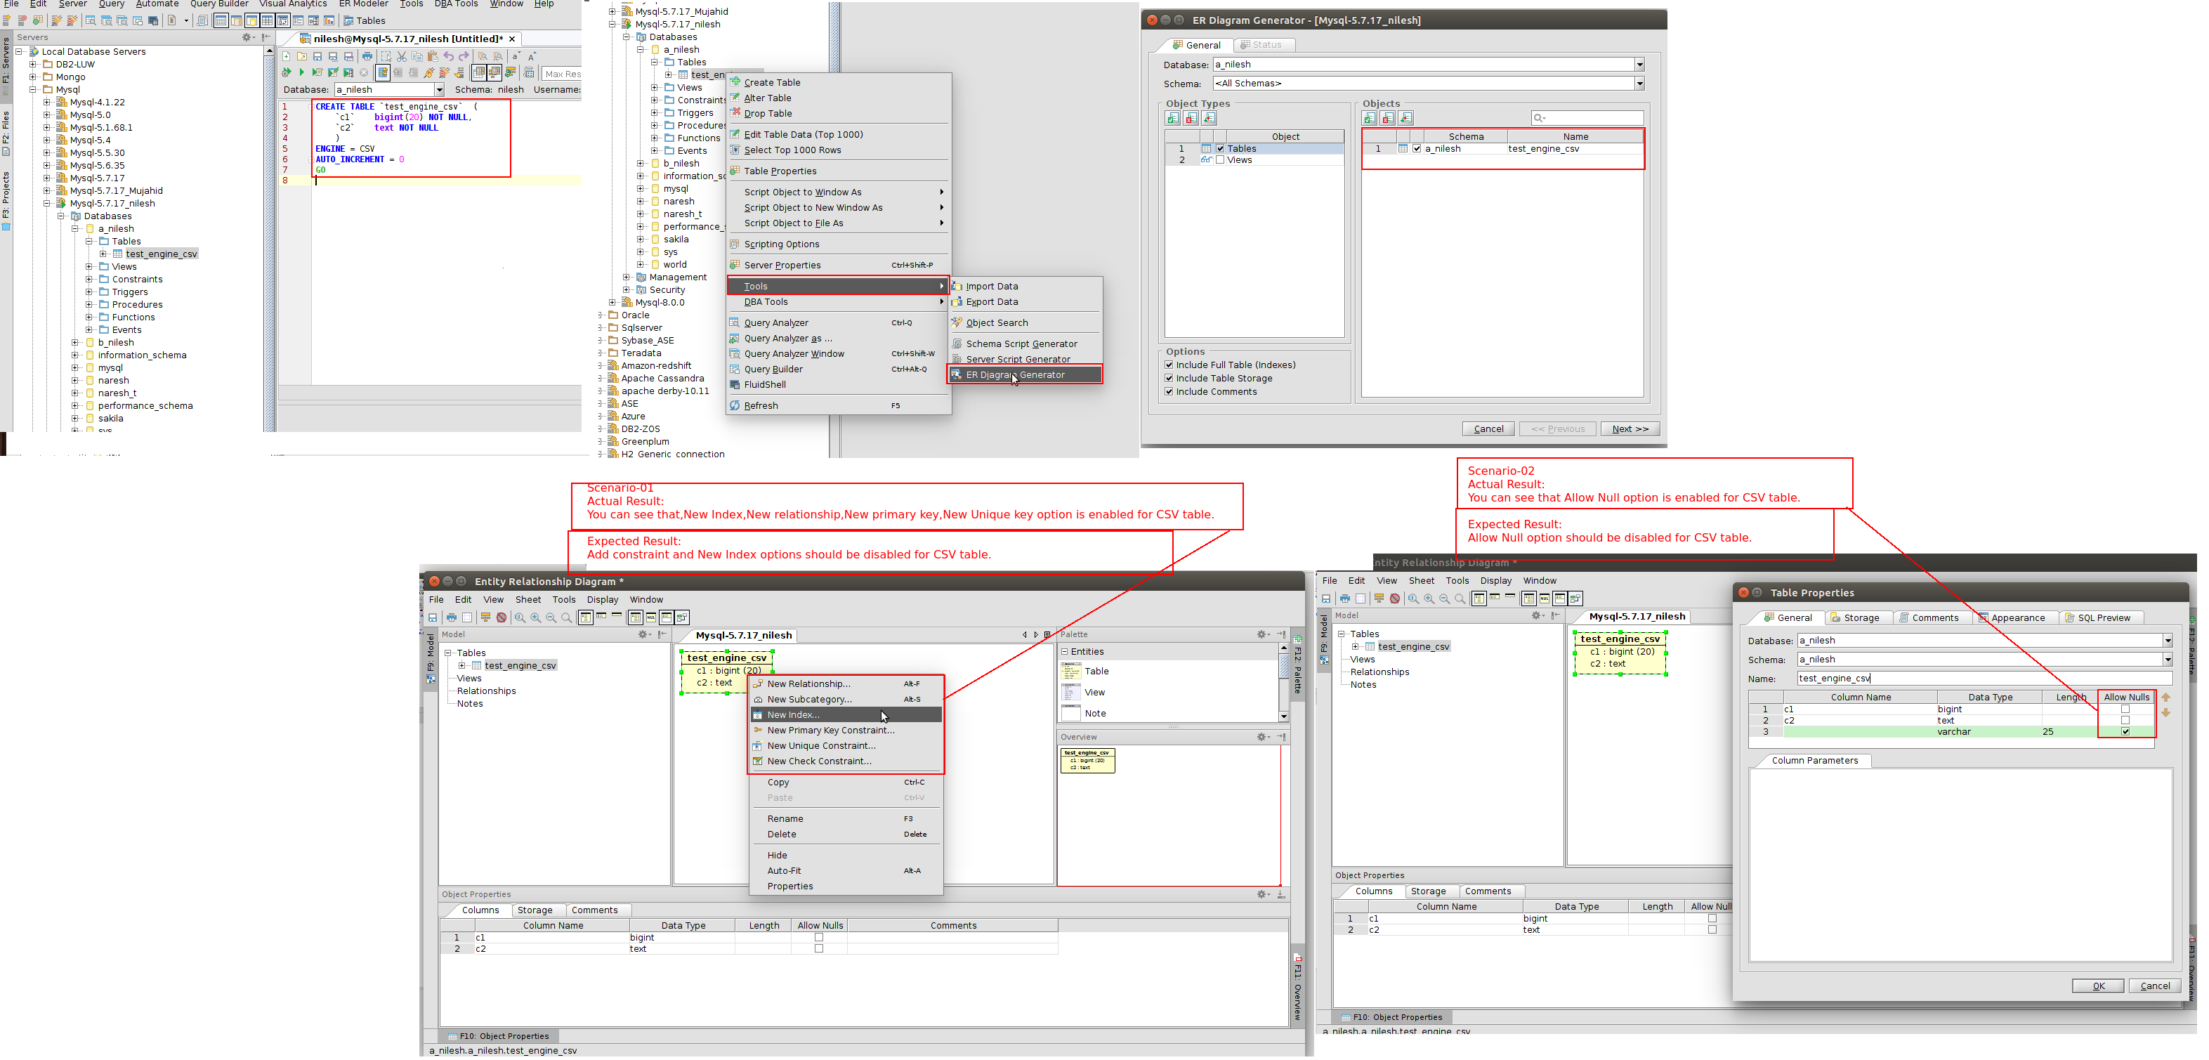This screenshot has width=2209, height=1060.
Task: Open ER Modeler menu in main menu bar
Action: [364, 4]
